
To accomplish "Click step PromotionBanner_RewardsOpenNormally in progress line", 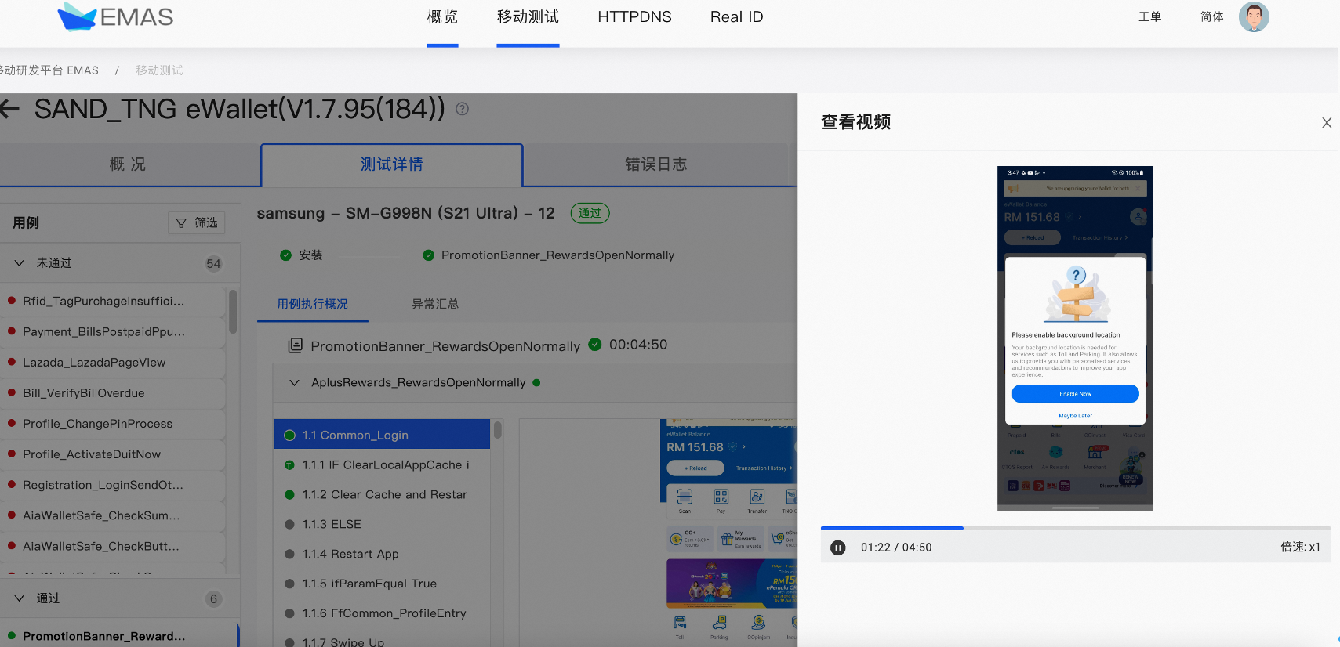I will [x=548, y=255].
